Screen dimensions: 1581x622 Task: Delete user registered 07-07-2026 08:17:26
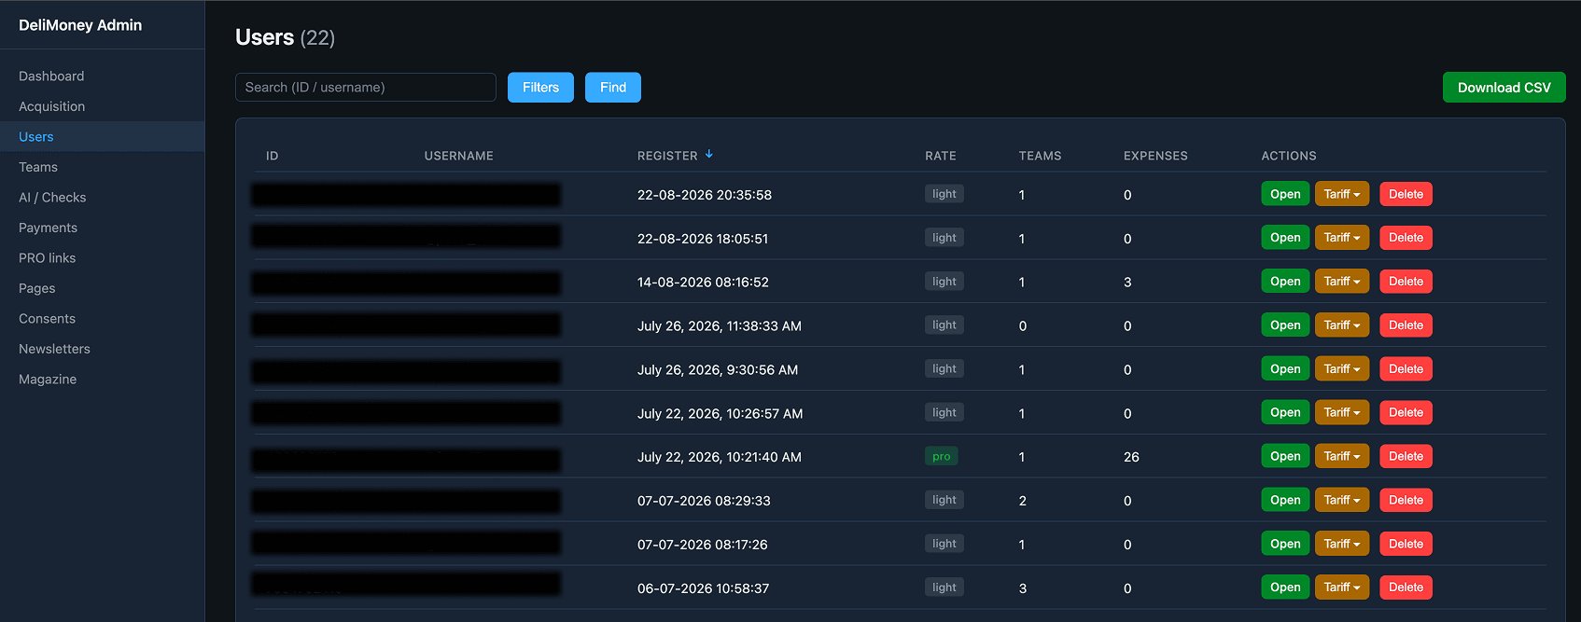[1406, 544]
